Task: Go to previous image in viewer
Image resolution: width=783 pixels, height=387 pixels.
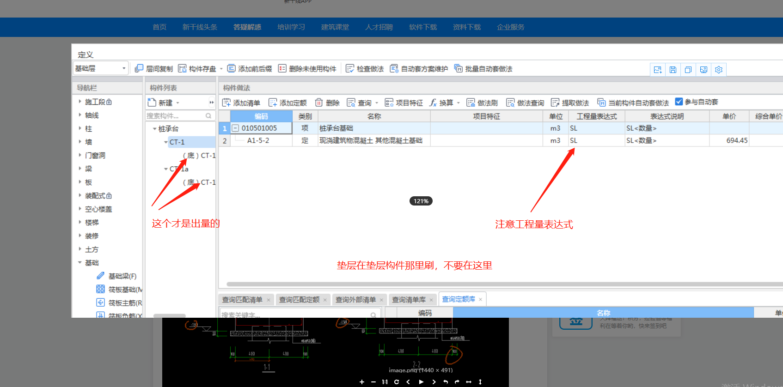Action: point(408,382)
